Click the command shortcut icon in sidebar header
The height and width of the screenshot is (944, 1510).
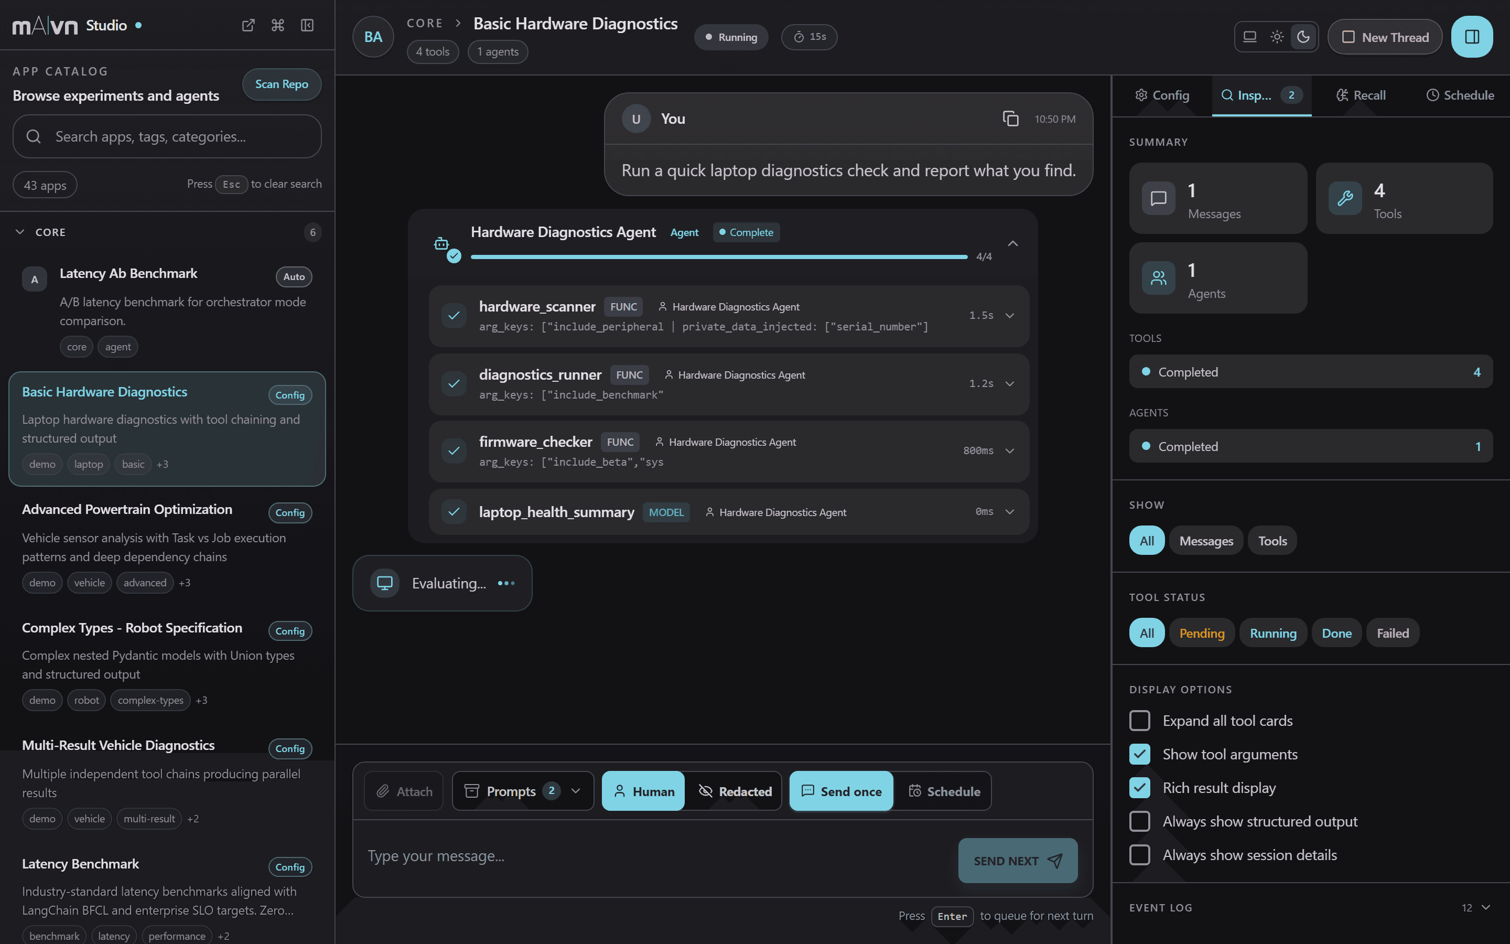[278, 25]
